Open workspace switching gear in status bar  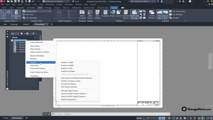tap(185, 118)
